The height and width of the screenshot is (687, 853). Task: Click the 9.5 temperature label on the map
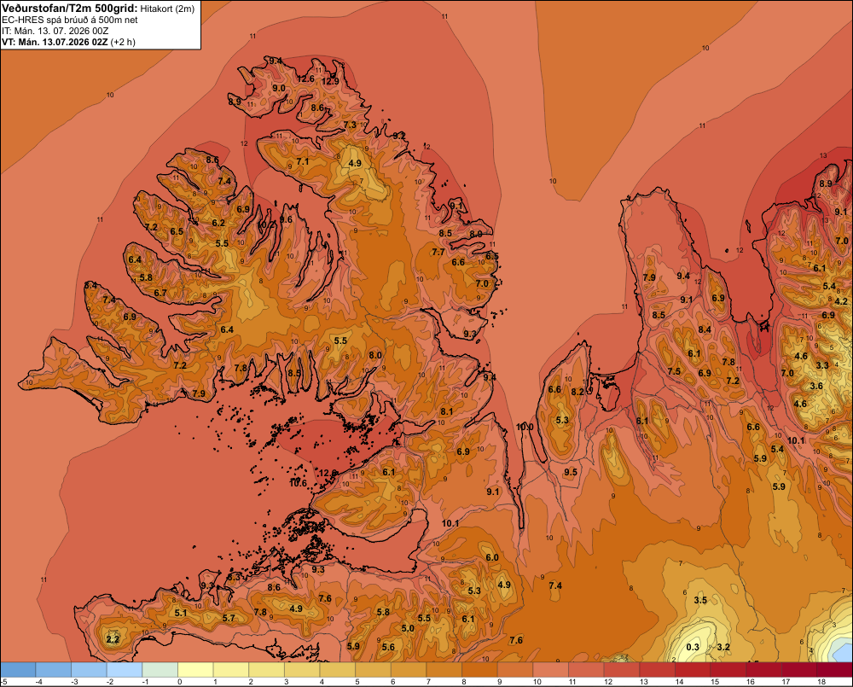(x=571, y=472)
